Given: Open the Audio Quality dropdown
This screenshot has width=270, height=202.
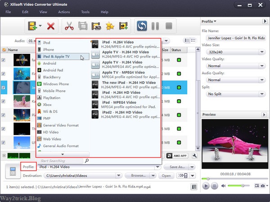Looking at the screenshot, I should (262, 80).
